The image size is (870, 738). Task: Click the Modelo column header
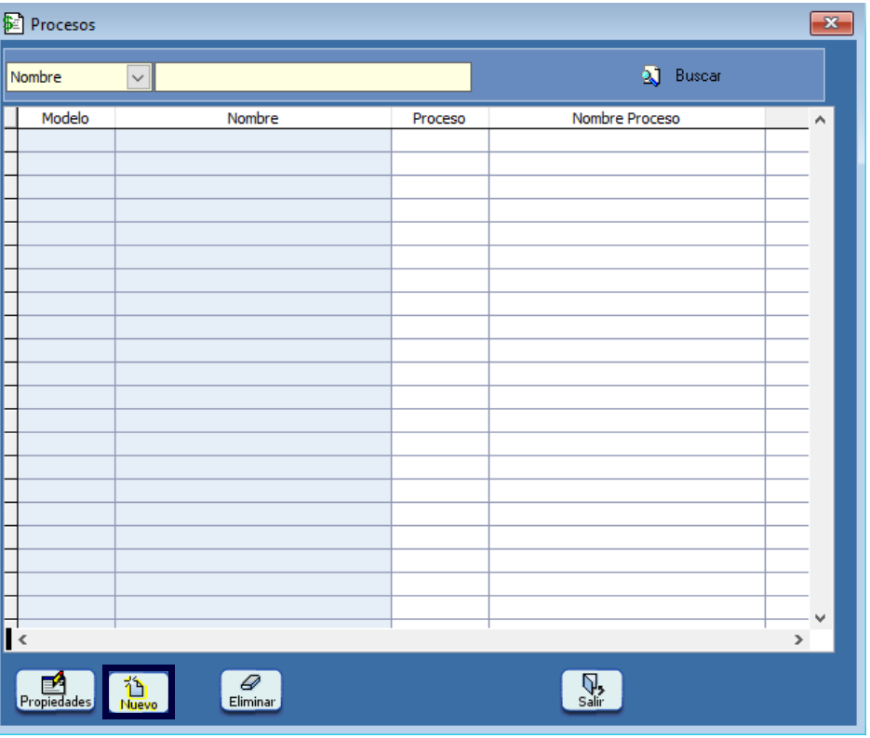pos(66,118)
